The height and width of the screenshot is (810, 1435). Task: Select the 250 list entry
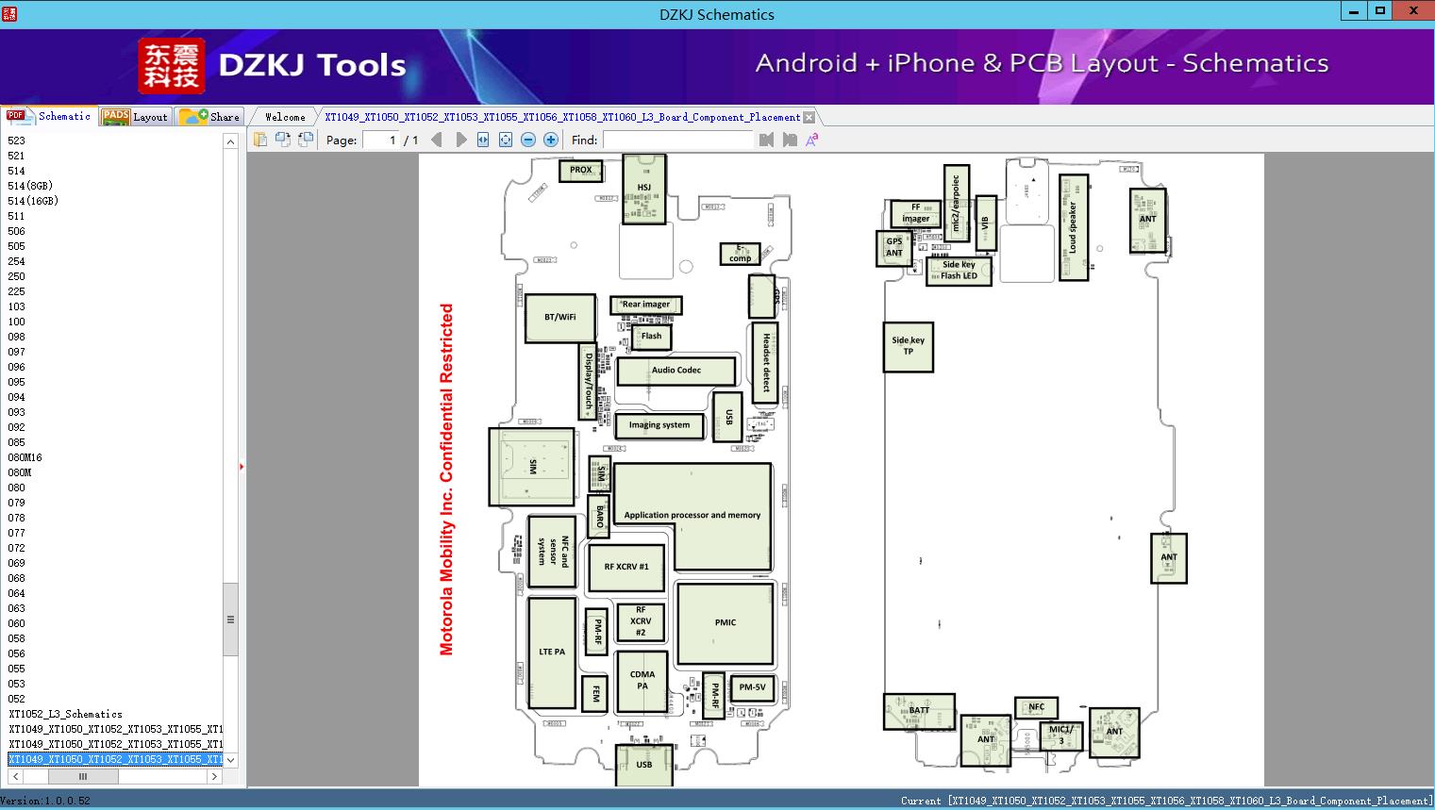coord(16,276)
